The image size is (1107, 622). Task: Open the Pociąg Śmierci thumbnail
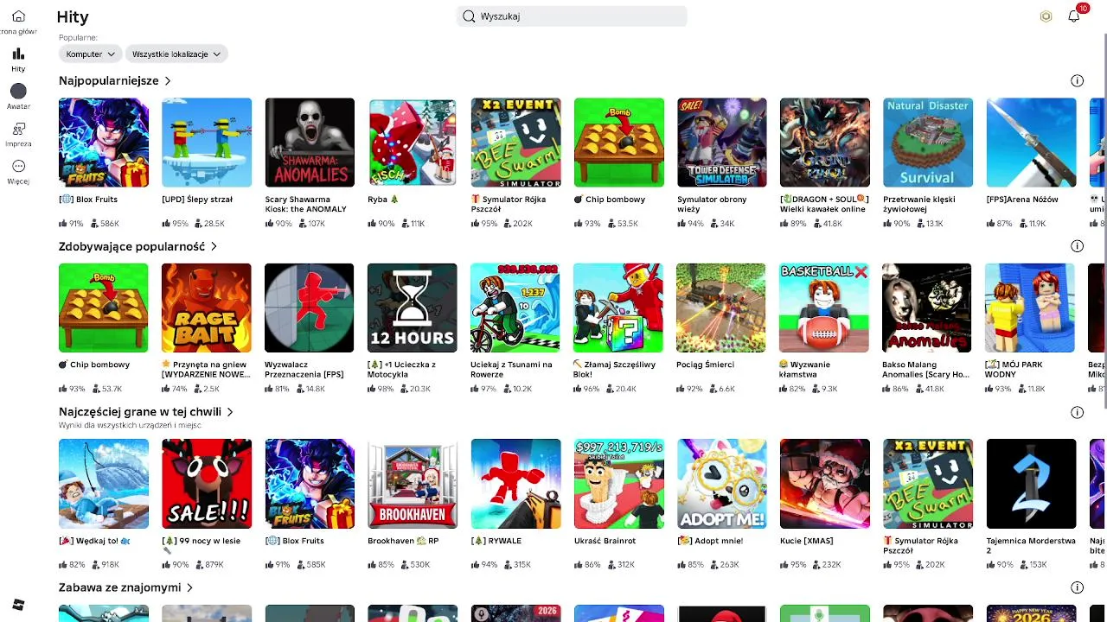(x=721, y=308)
